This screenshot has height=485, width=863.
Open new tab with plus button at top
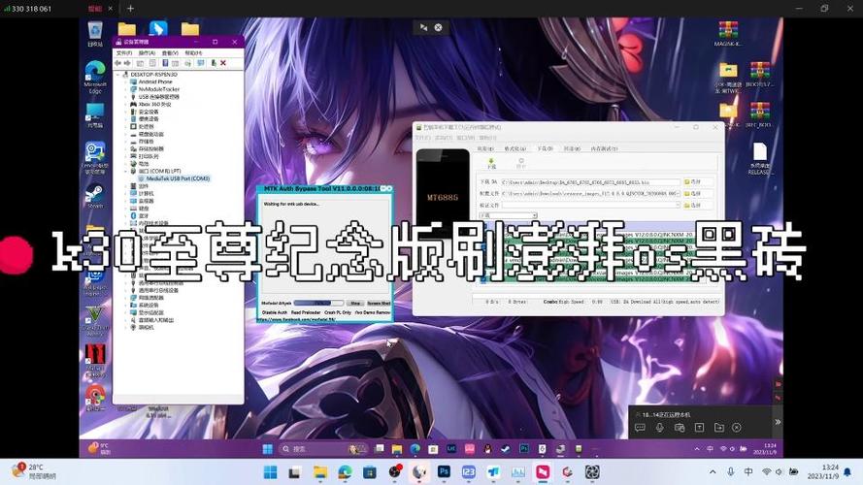[x=130, y=9]
